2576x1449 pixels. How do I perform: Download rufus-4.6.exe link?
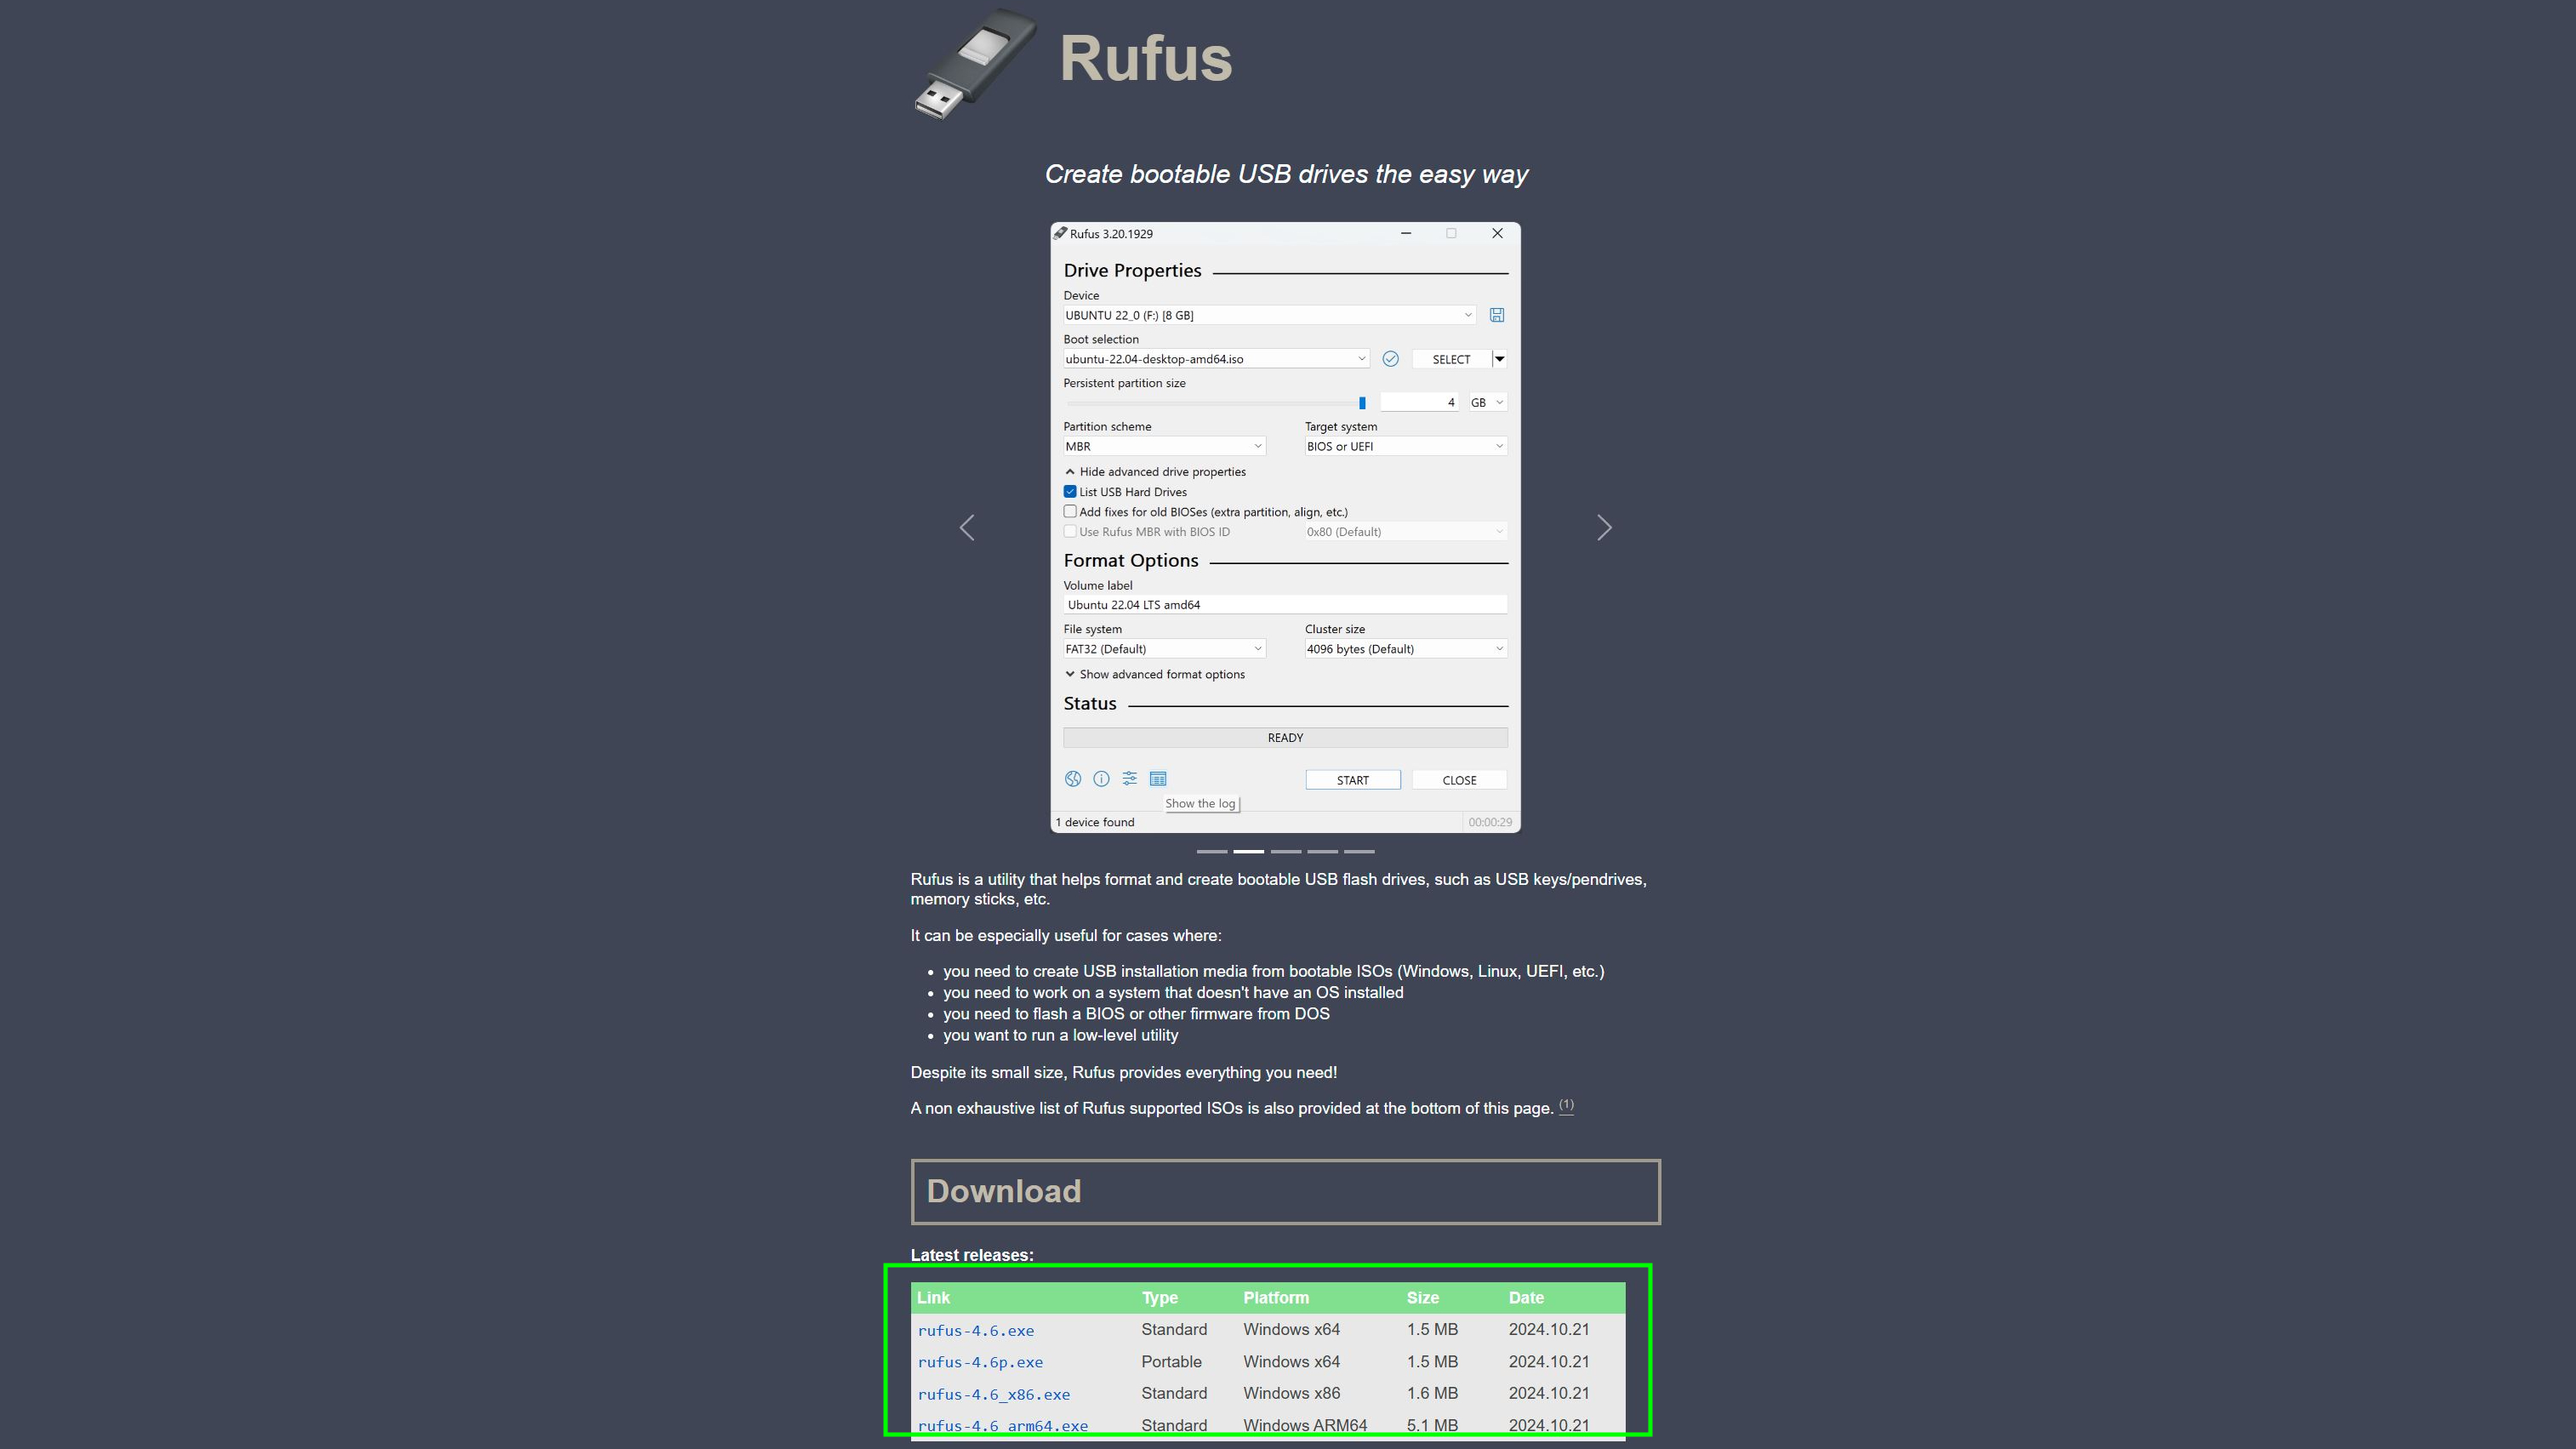coord(975,1331)
